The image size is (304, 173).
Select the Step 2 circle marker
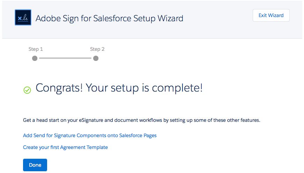pyautogui.click(x=96, y=58)
